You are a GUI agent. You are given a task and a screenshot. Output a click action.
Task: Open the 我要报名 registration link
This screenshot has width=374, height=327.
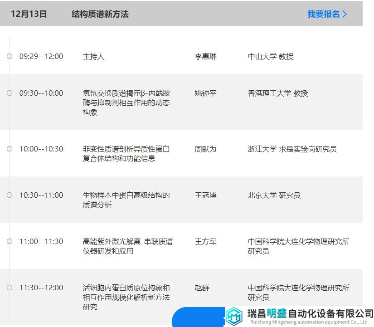(x=322, y=14)
